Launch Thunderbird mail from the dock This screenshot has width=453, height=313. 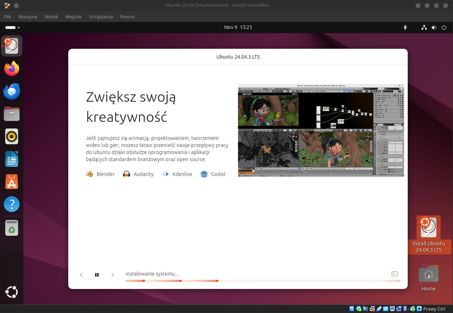click(x=12, y=91)
